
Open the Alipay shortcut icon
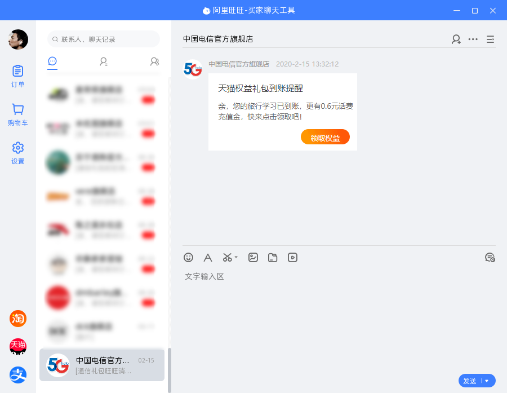[17, 374]
